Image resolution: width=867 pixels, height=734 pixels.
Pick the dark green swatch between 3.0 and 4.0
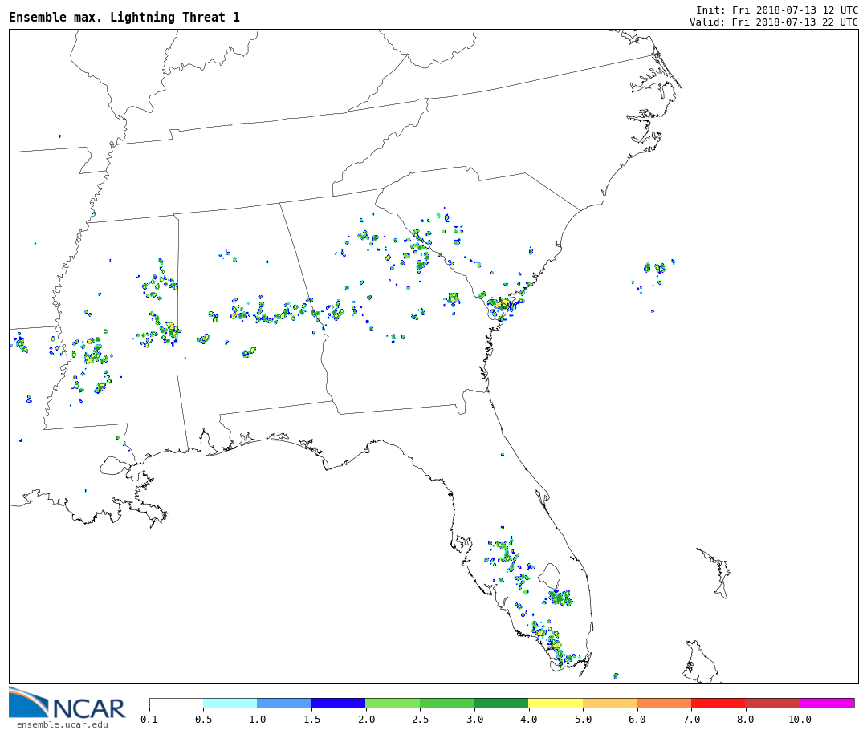click(501, 703)
